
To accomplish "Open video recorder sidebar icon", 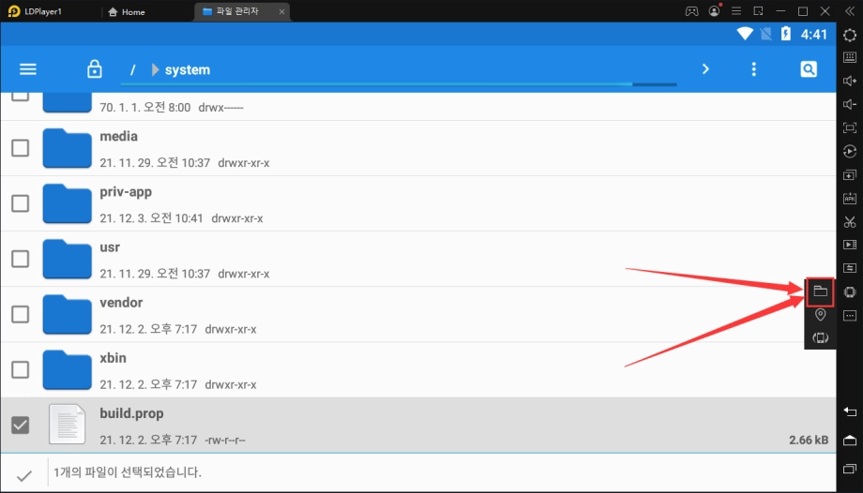I will [850, 245].
